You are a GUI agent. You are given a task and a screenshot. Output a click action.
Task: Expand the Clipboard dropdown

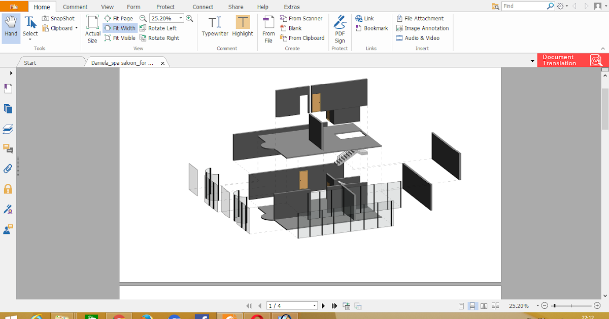77,28
